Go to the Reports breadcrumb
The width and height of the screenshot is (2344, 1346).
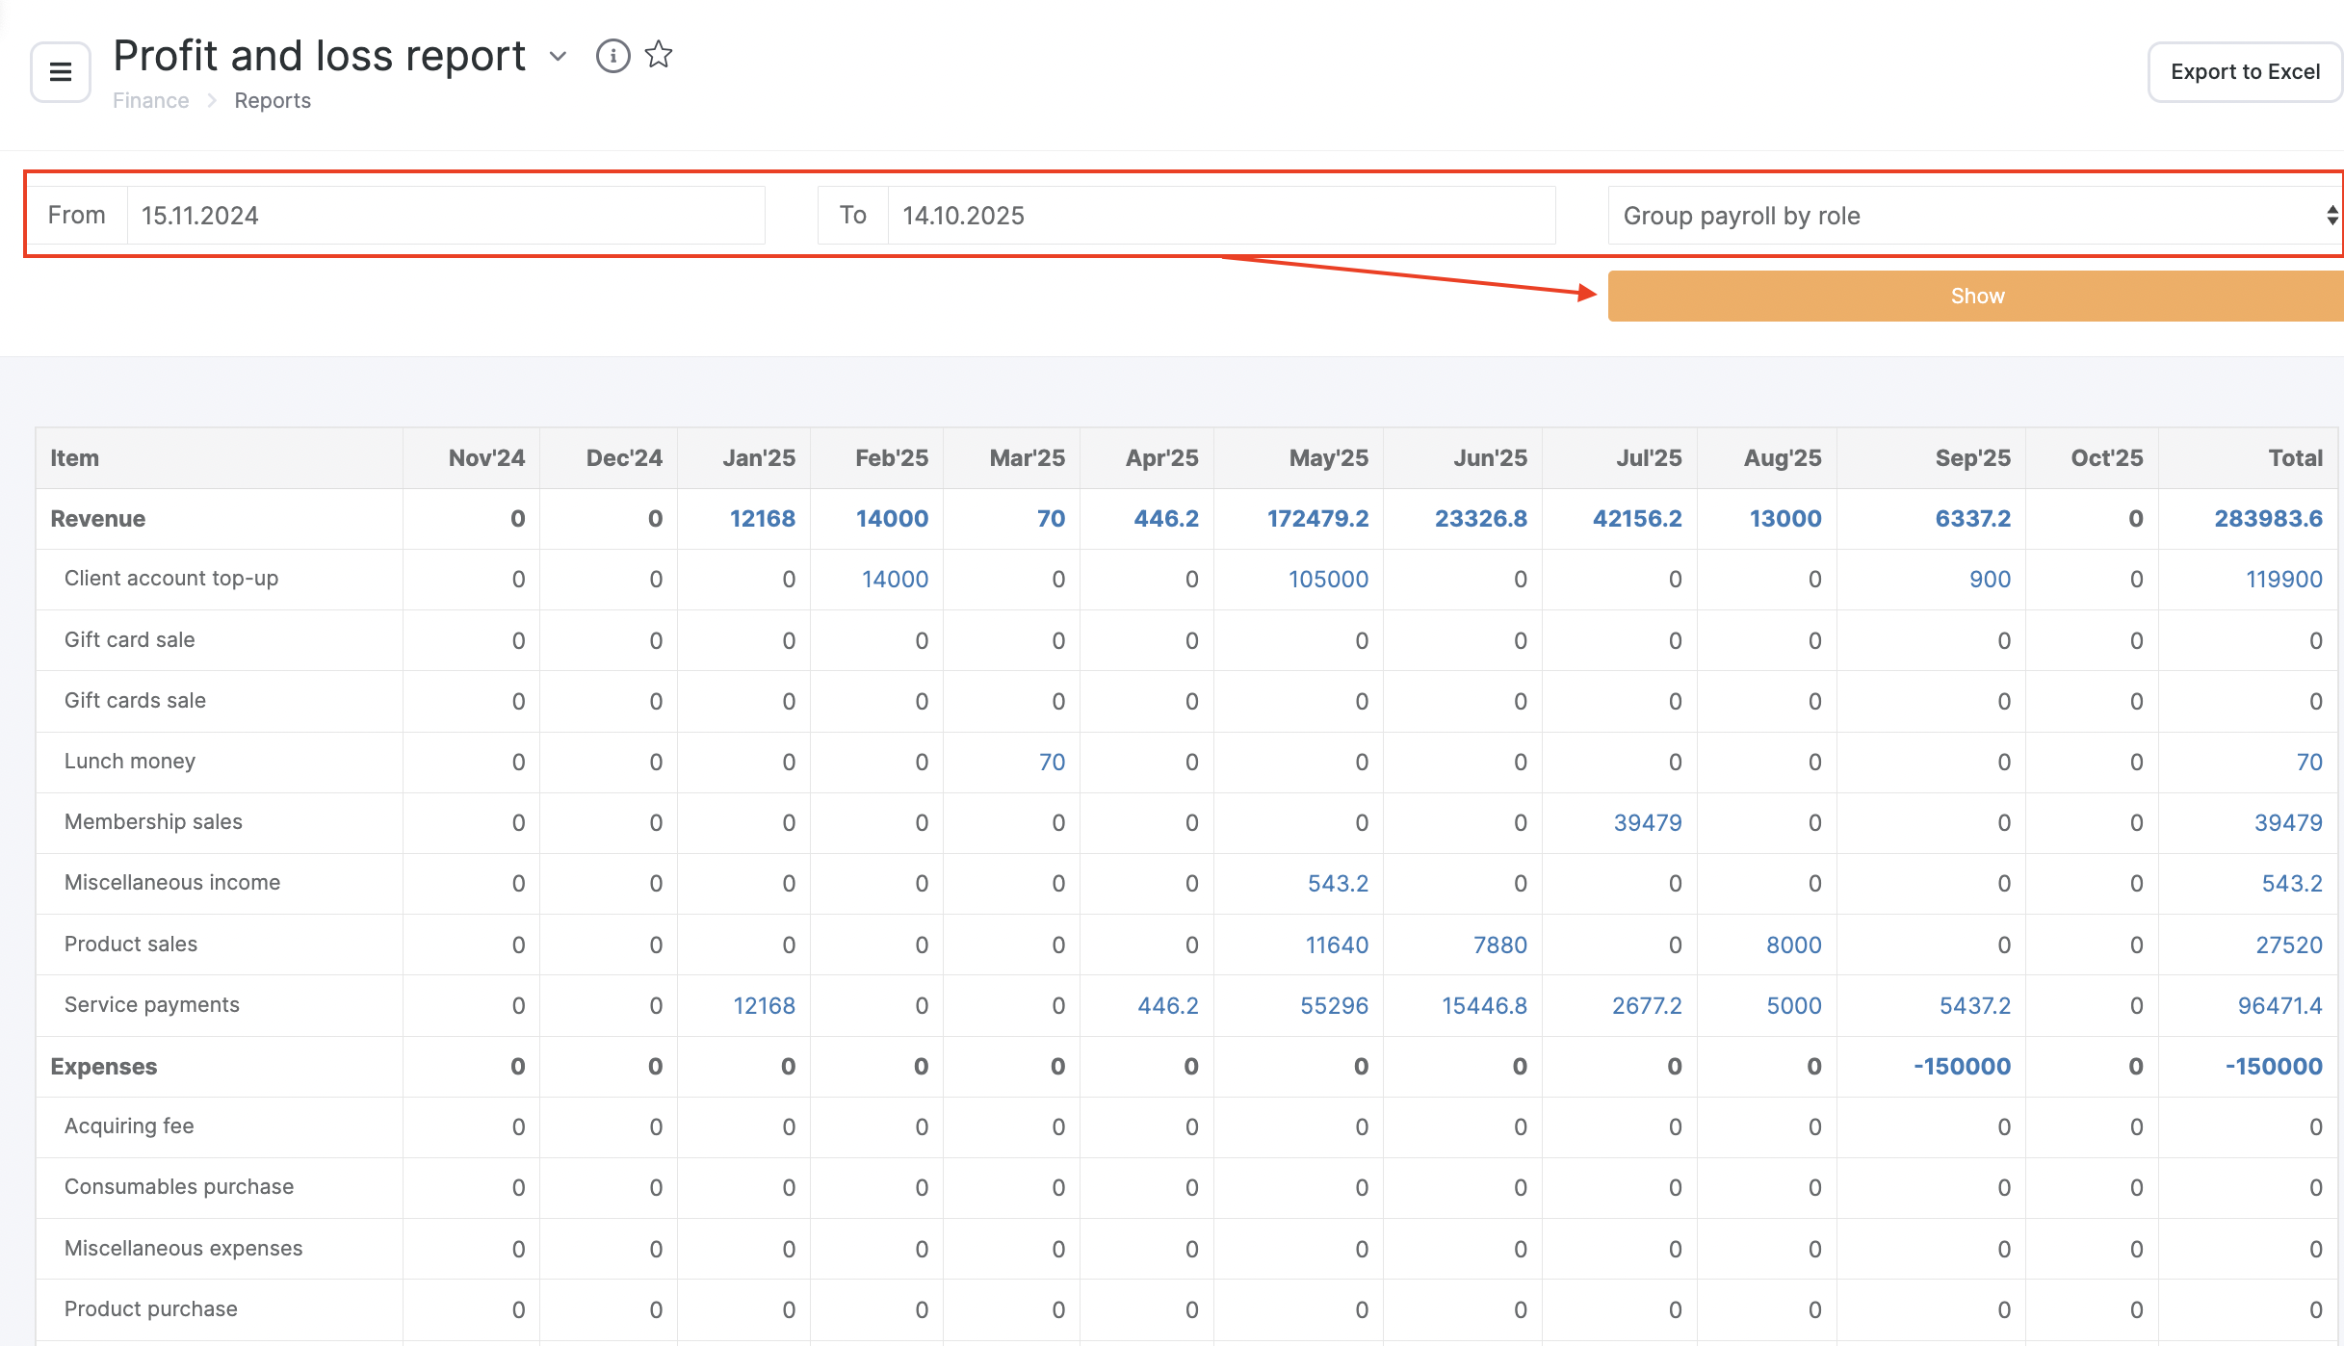273,101
